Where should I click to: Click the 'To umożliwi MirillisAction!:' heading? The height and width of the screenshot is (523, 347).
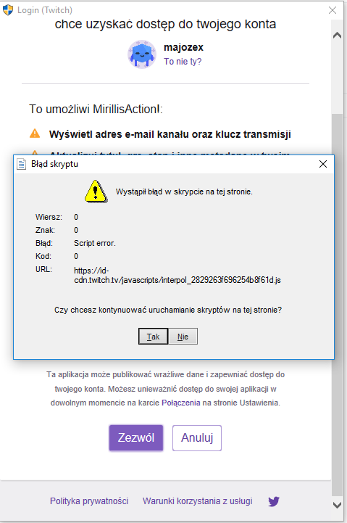click(x=96, y=109)
